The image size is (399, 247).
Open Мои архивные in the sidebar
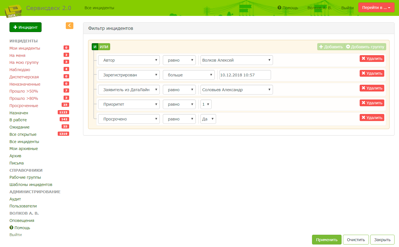pos(24,149)
